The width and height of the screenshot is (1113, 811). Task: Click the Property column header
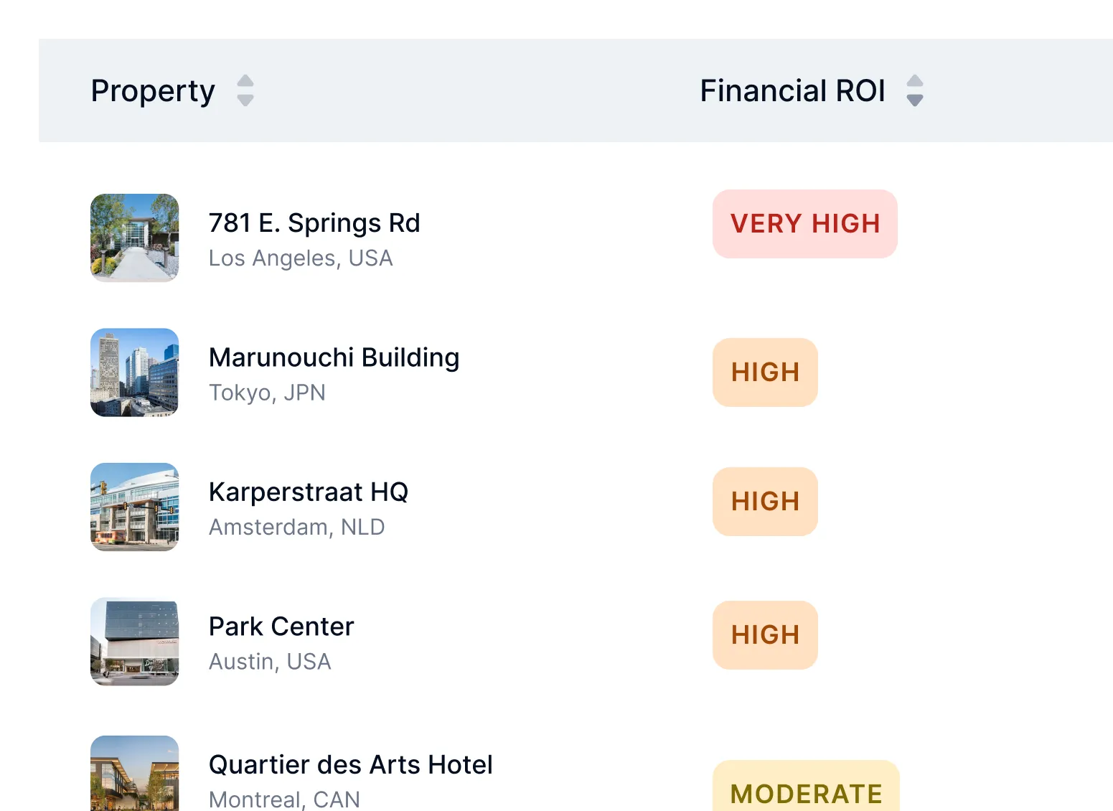coord(153,91)
